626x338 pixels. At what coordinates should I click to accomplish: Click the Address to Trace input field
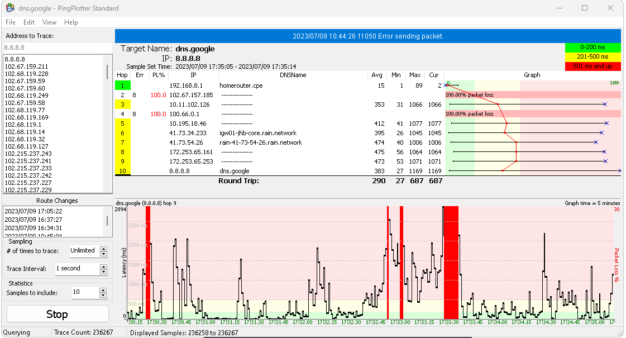pyautogui.click(x=58, y=47)
